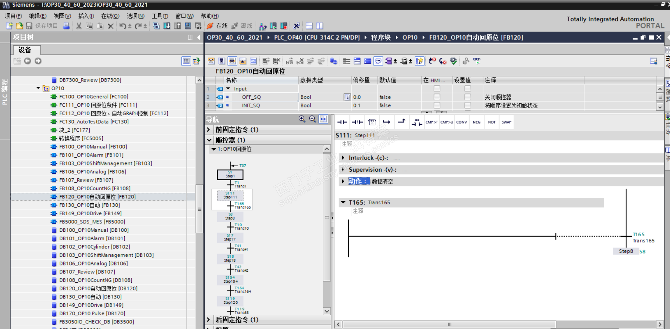Click the Save project icon
The height and width of the screenshot is (329, 670).
(29, 26)
